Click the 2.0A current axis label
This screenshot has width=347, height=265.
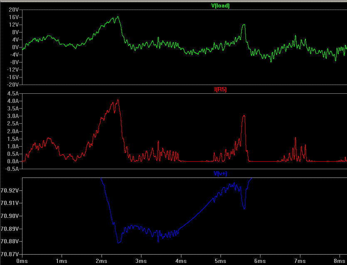click(13, 131)
